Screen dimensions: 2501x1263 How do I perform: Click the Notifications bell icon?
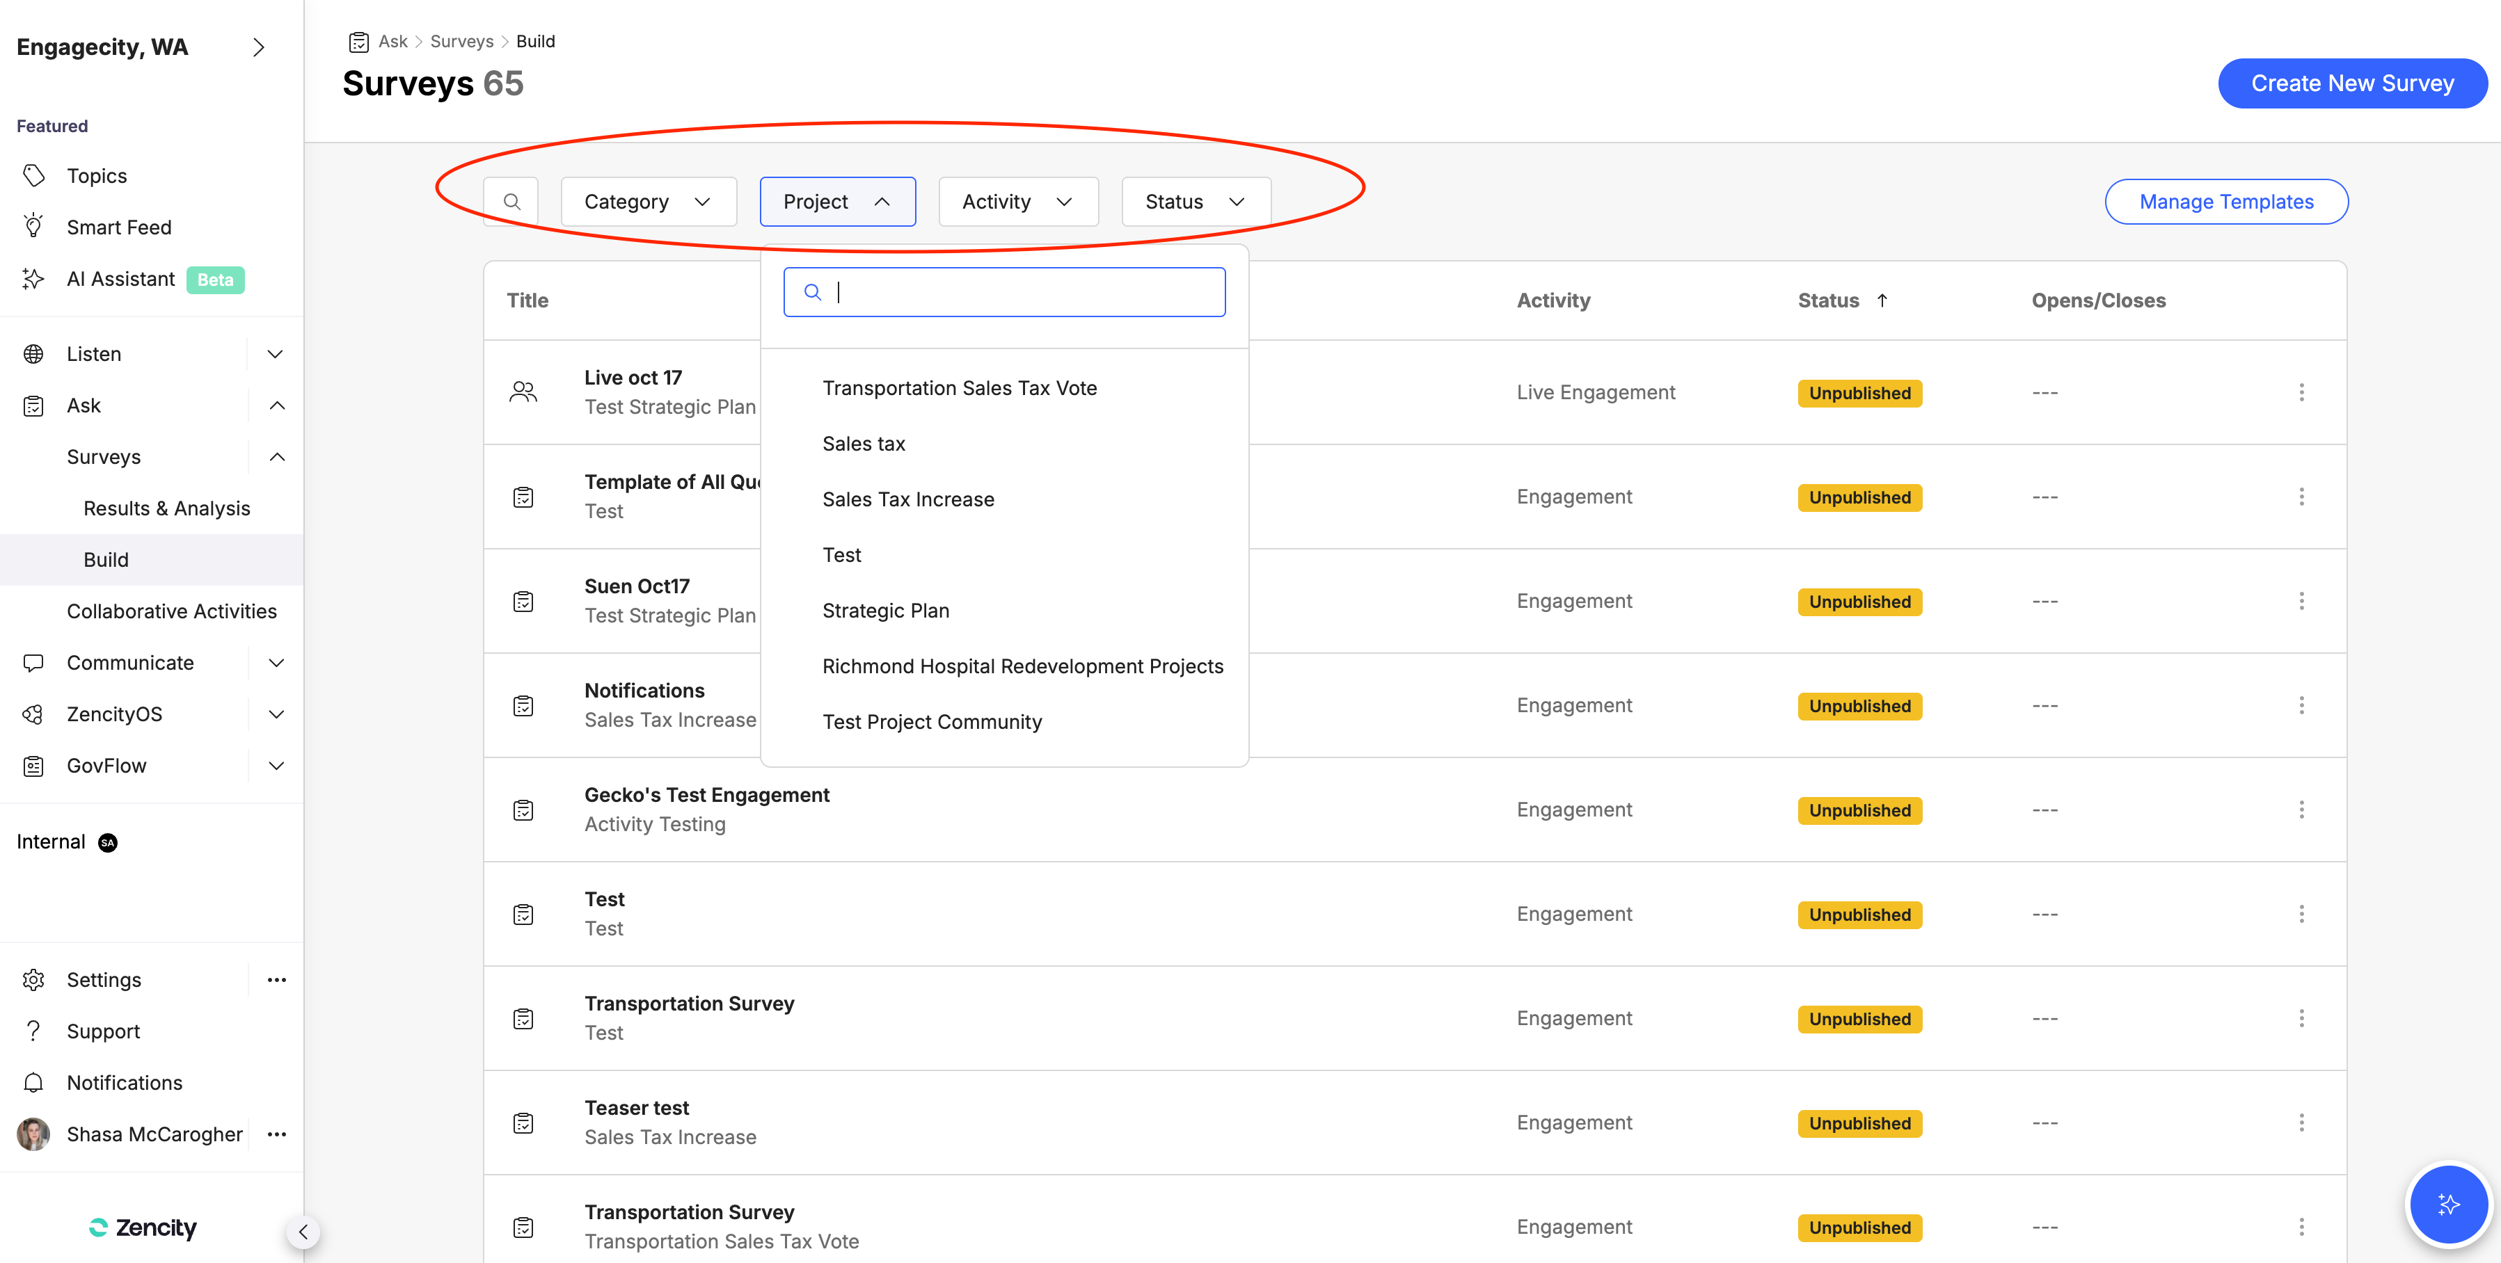click(x=33, y=1081)
